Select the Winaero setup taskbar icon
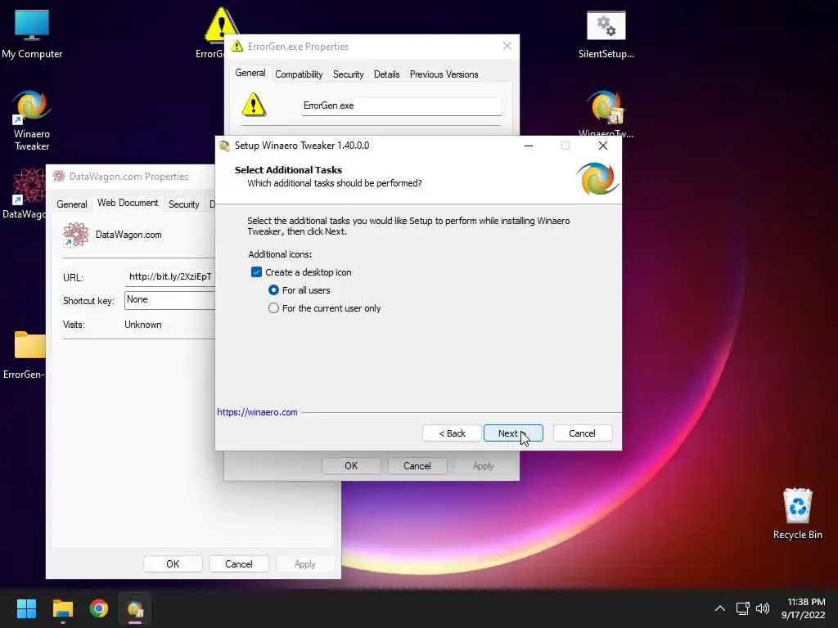The image size is (838, 628). 135,608
